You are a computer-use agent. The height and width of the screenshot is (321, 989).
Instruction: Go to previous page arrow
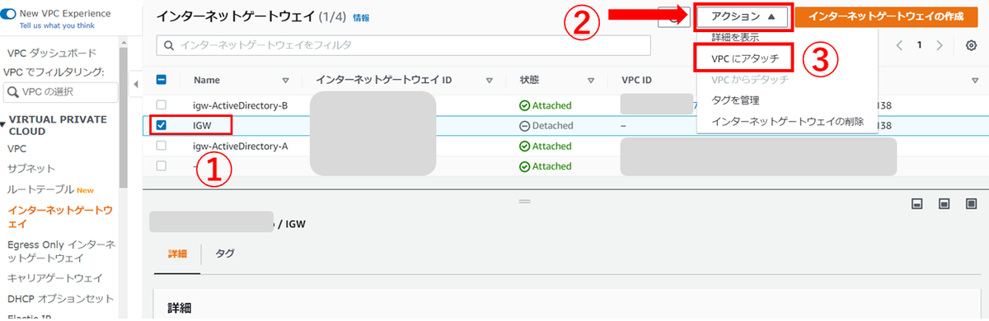tap(899, 44)
